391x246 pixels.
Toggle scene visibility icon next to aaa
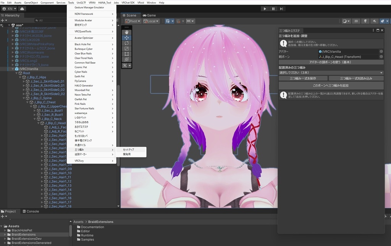coord(2,25)
